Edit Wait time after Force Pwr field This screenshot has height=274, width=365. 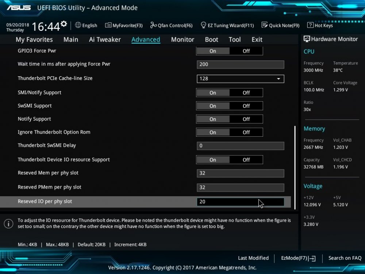(240, 65)
